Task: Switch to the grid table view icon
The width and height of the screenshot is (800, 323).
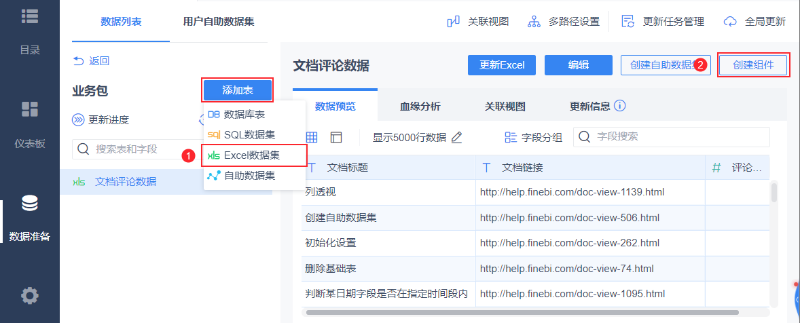Action: click(x=312, y=137)
